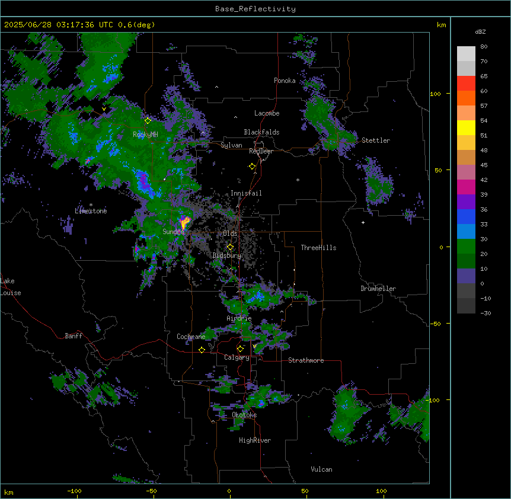Click the Sundre town label
The image size is (511, 499).
tap(173, 232)
